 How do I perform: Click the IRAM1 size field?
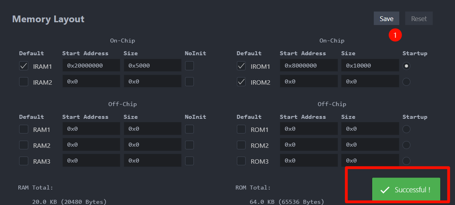pyautogui.click(x=152, y=66)
